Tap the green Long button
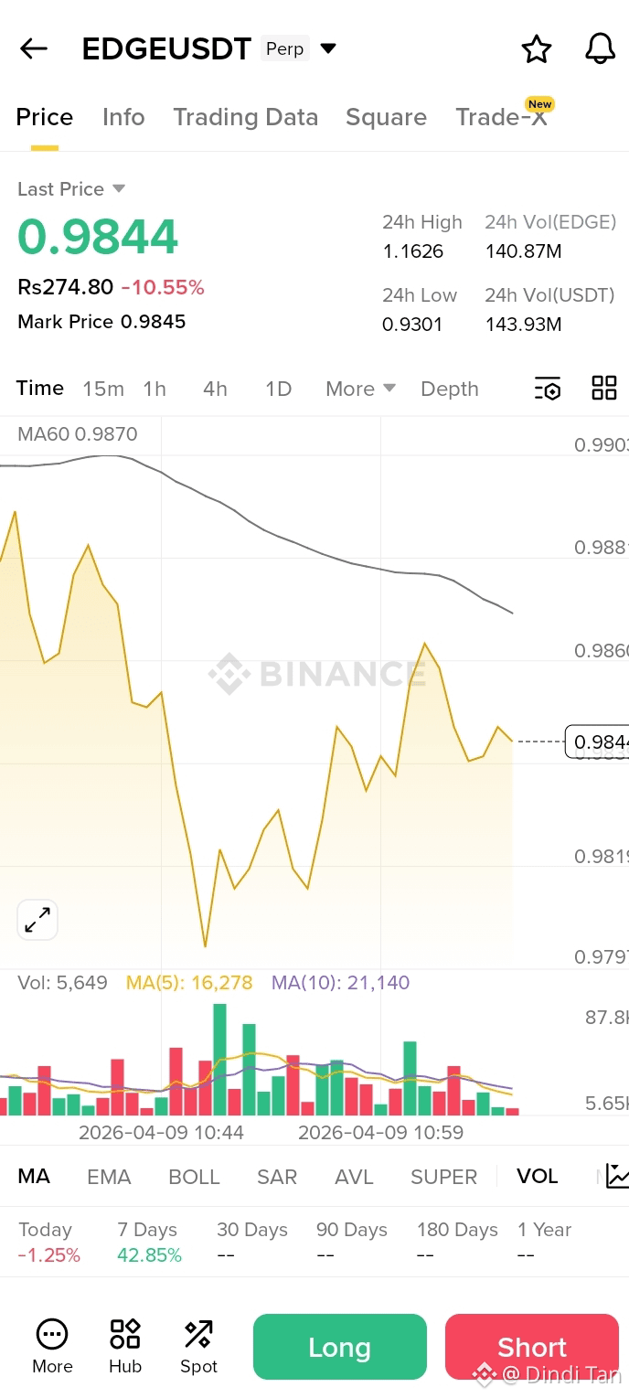 pos(340,1347)
